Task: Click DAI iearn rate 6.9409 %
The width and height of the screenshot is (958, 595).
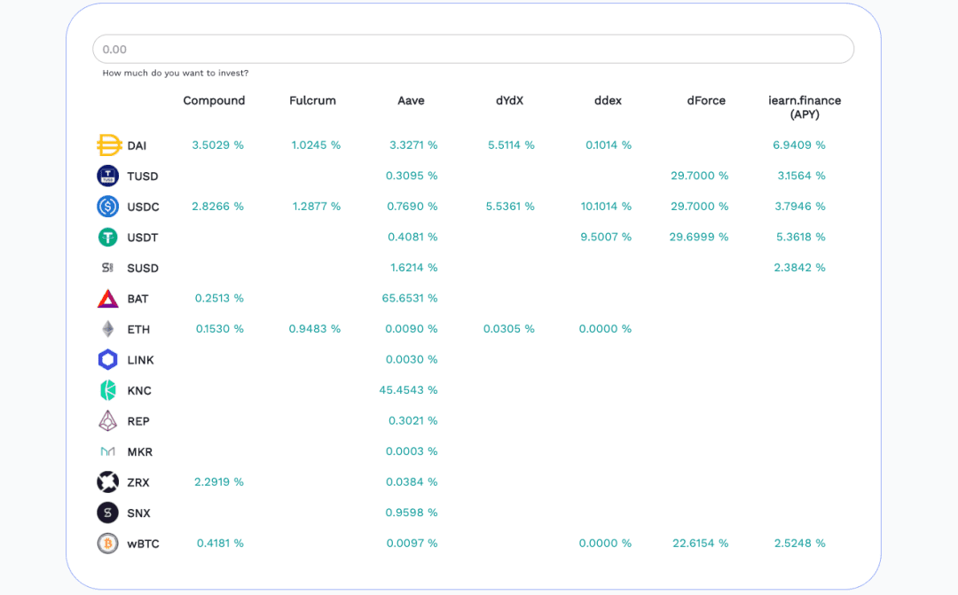Action: click(799, 145)
